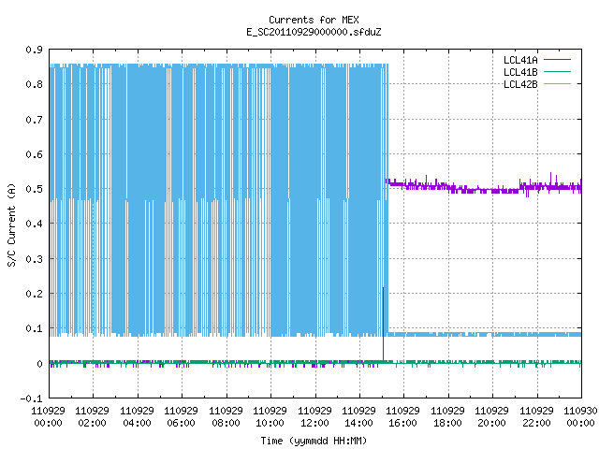
Task: Click the purple LCL41A legend line sample
Action: (557, 60)
